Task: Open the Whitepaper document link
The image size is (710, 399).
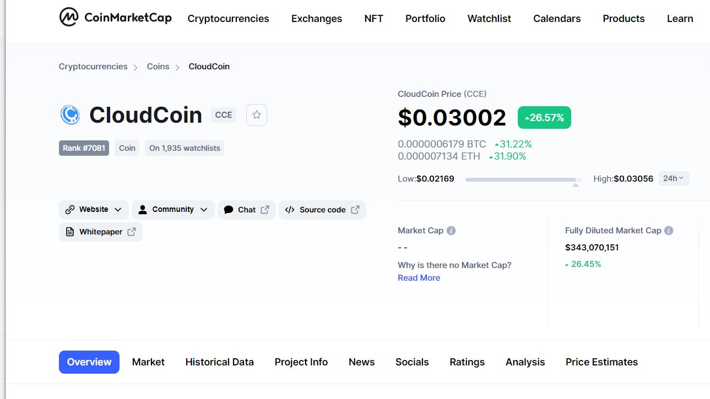Action: point(100,232)
